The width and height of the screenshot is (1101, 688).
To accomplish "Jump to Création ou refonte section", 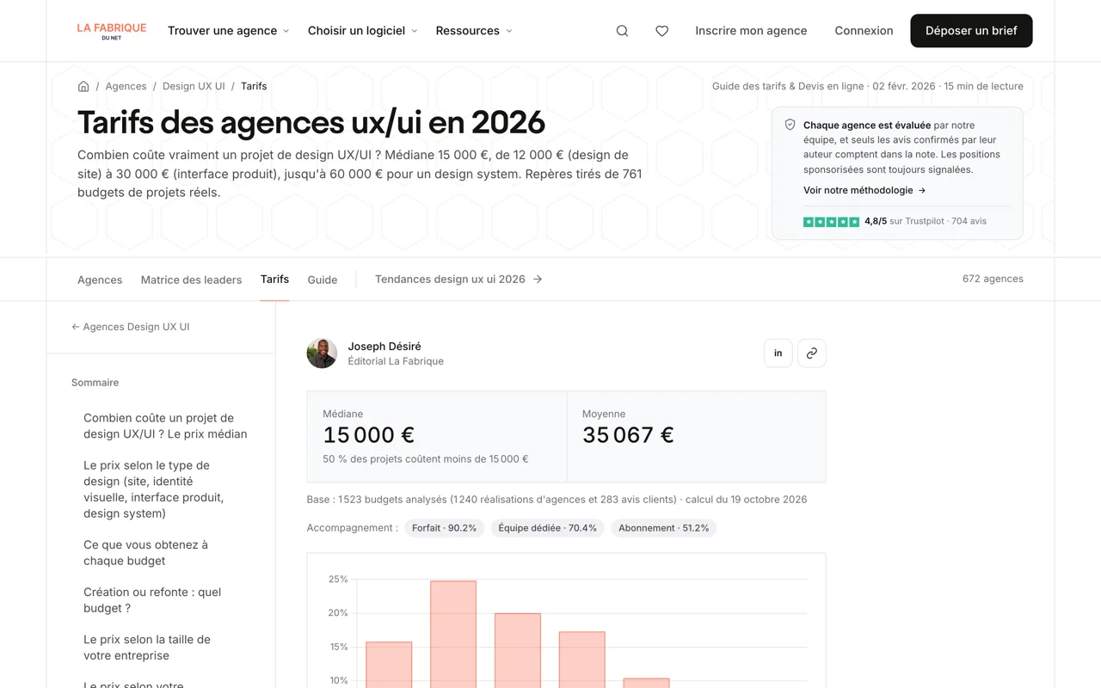I will [x=152, y=599].
